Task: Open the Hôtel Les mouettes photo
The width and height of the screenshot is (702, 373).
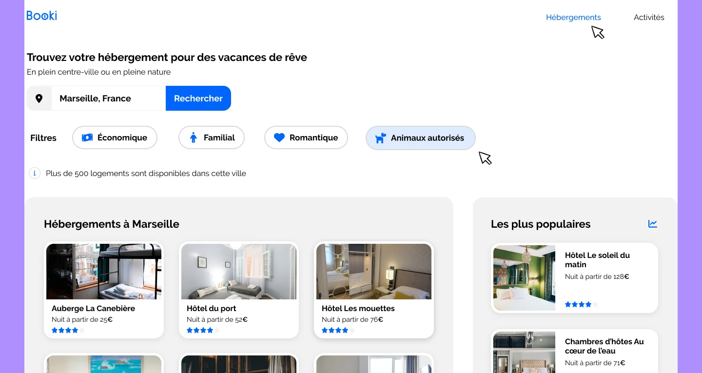Action: (x=374, y=272)
